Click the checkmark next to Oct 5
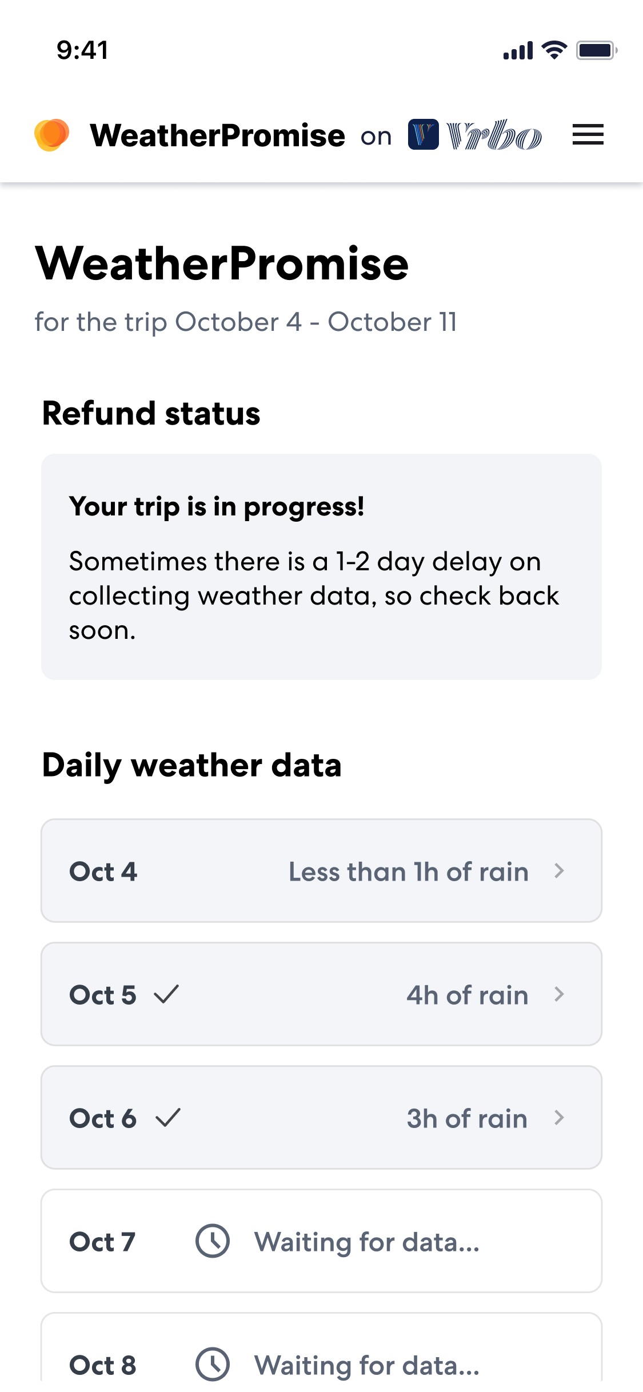This screenshot has height=1392, width=643. (x=167, y=994)
